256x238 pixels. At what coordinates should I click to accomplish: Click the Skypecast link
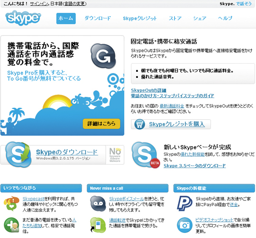[x=34, y=199]
